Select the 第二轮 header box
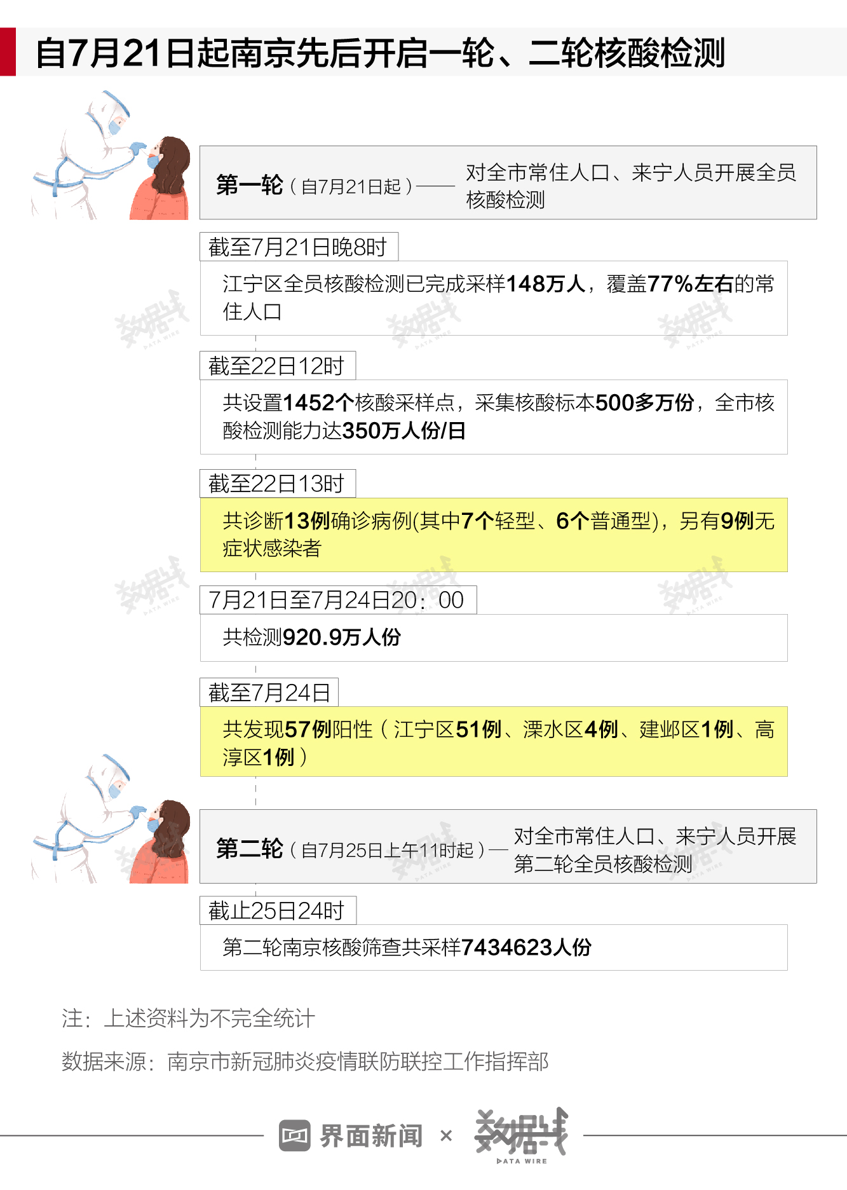The image size is (847, 1190). pyautogui.click(x=508, y=847)
